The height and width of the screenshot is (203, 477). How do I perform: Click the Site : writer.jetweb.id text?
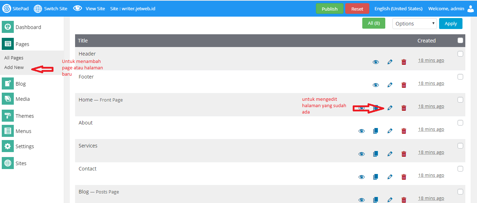pyautogui.click(x=133, y=8)
